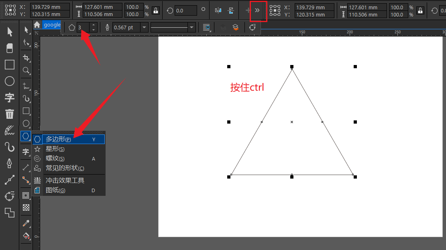446x250 pixels.
Task: Toggle lock ratio padlock in right-hand property bar copy
Action: (x=420, y=11)
